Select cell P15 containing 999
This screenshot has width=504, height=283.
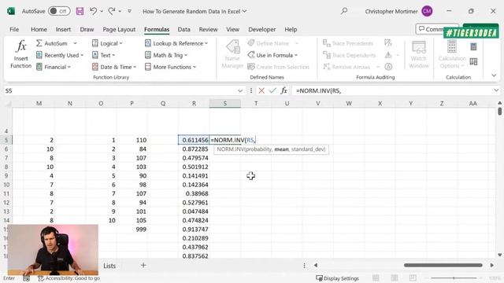tap(132, 229)
